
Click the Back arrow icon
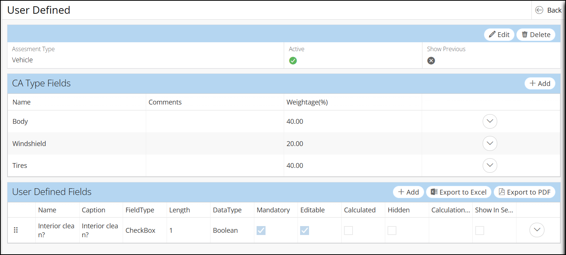(x=539, y=10)
